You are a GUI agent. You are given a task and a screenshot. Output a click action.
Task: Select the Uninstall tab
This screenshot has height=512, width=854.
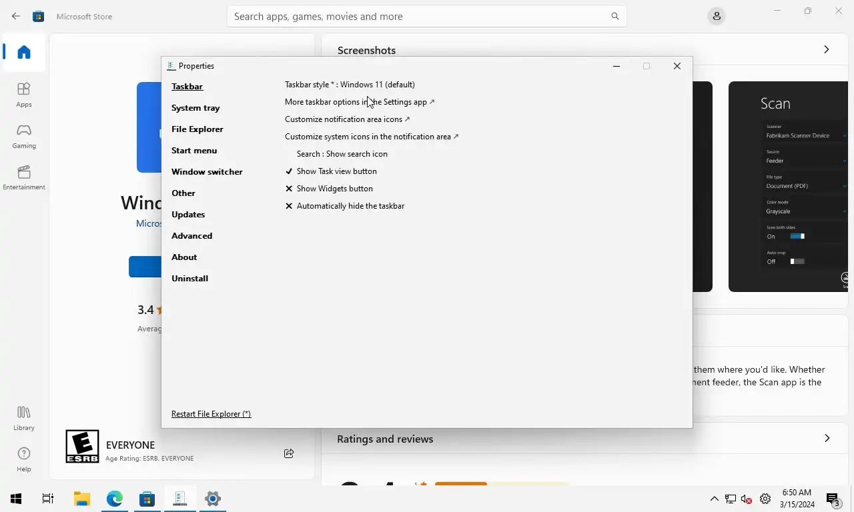[x=189, y=279]
